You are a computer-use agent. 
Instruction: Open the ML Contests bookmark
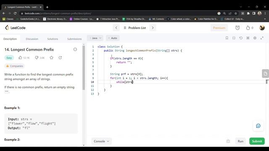156,19
